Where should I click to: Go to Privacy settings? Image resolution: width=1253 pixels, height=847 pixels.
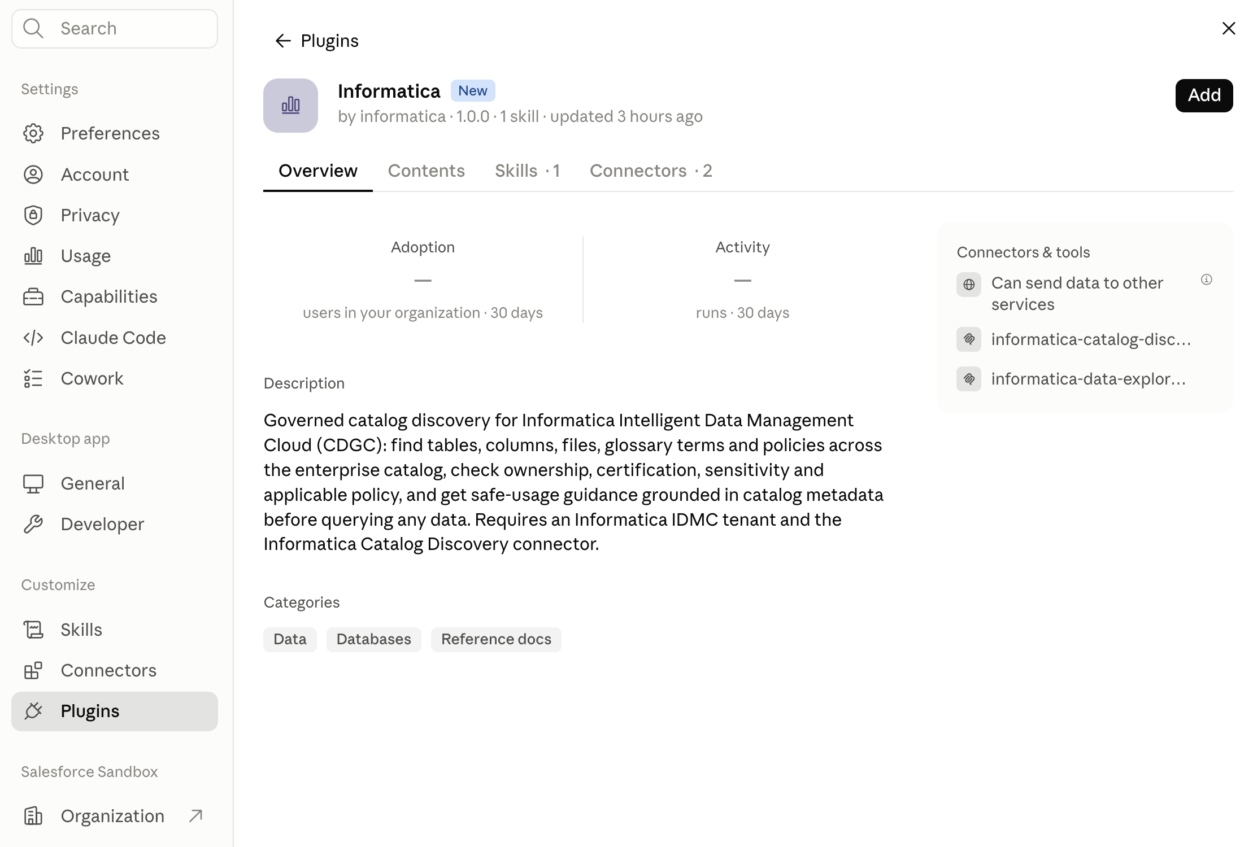pos(115,215)
